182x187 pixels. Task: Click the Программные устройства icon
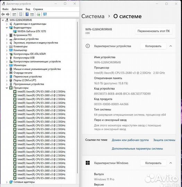pyautogui.click(x=11, y=84)
